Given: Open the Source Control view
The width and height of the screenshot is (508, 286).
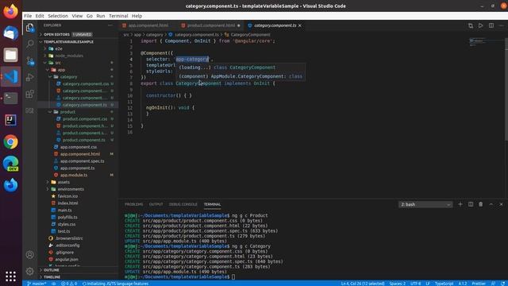Looking at the screenshot, I should tap(30, 60).
